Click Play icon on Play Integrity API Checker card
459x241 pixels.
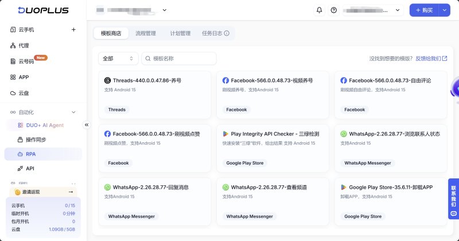[225, 134]
